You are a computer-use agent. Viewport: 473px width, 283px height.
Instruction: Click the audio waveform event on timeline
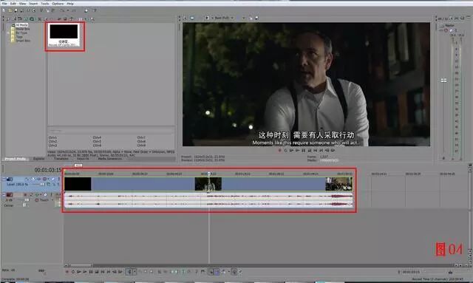coord(208,200)
